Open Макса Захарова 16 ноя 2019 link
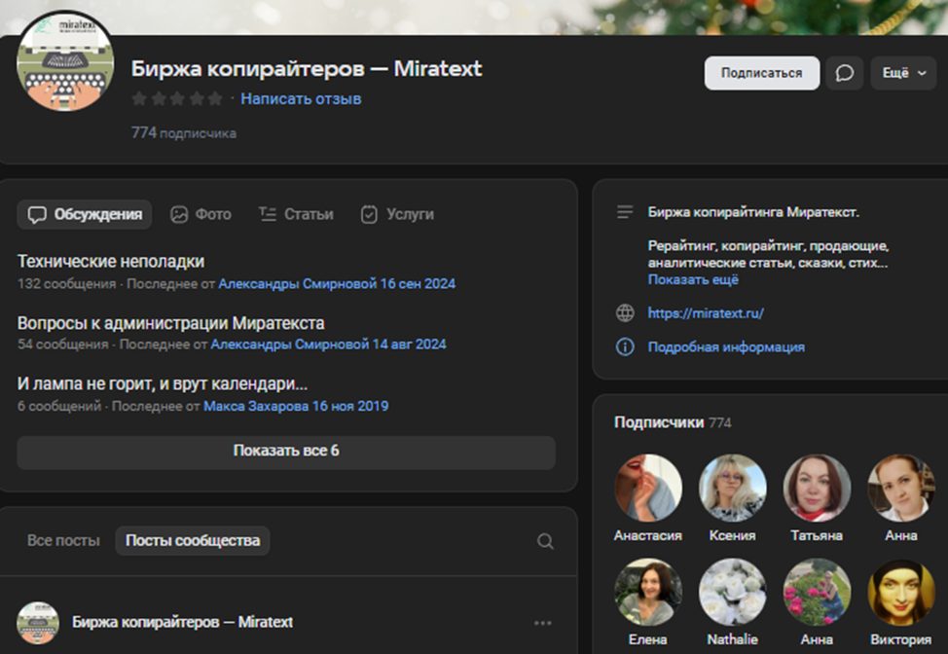This screenshot has height=654, width=948. [x=296, y=406]
